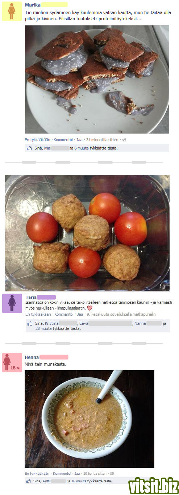This screenshot has width=179, height=495.
Task: Click Jaa under Henna's post
Action: (77, 473)
